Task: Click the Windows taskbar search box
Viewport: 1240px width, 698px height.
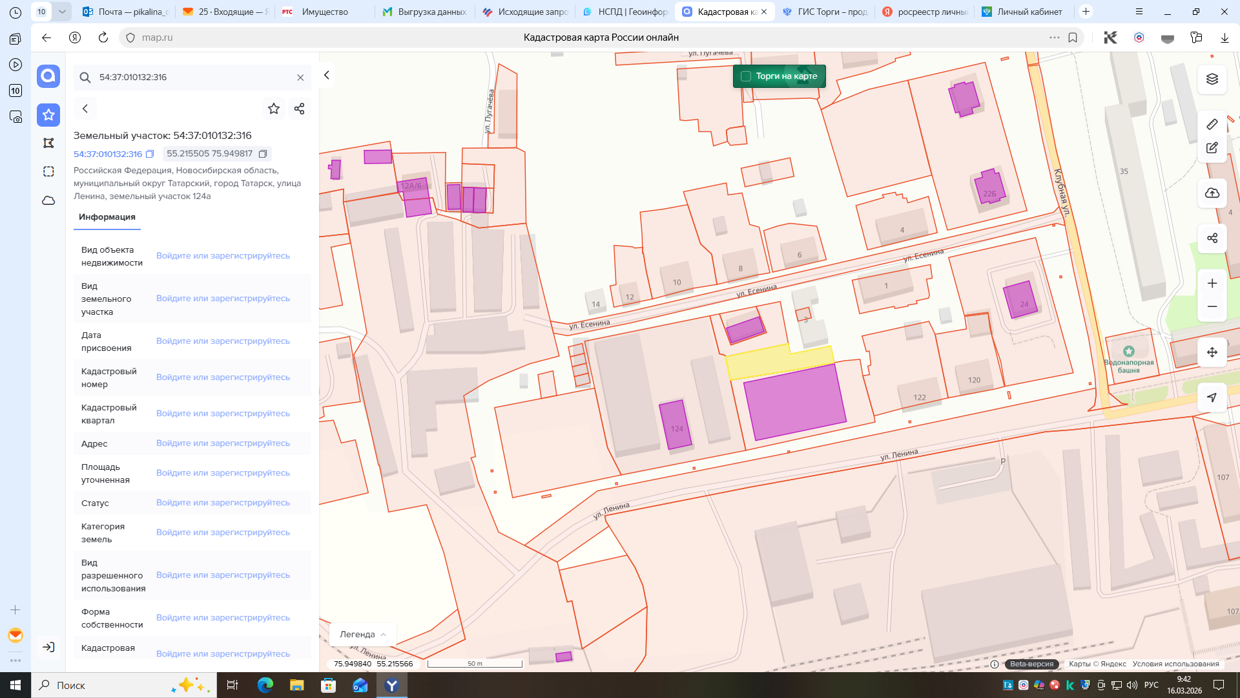Action: tap(123, 685)
